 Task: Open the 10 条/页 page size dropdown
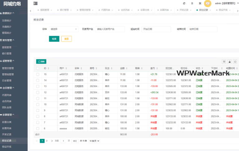coord(94,141)
